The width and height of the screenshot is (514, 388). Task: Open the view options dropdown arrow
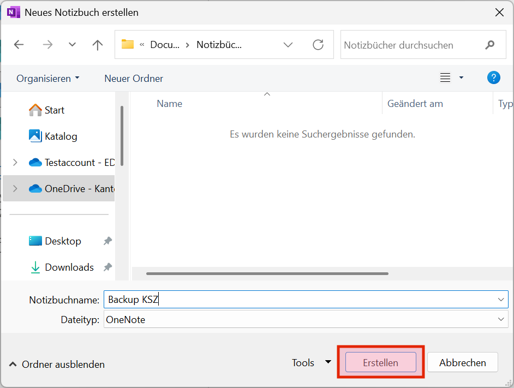[461, 77]
